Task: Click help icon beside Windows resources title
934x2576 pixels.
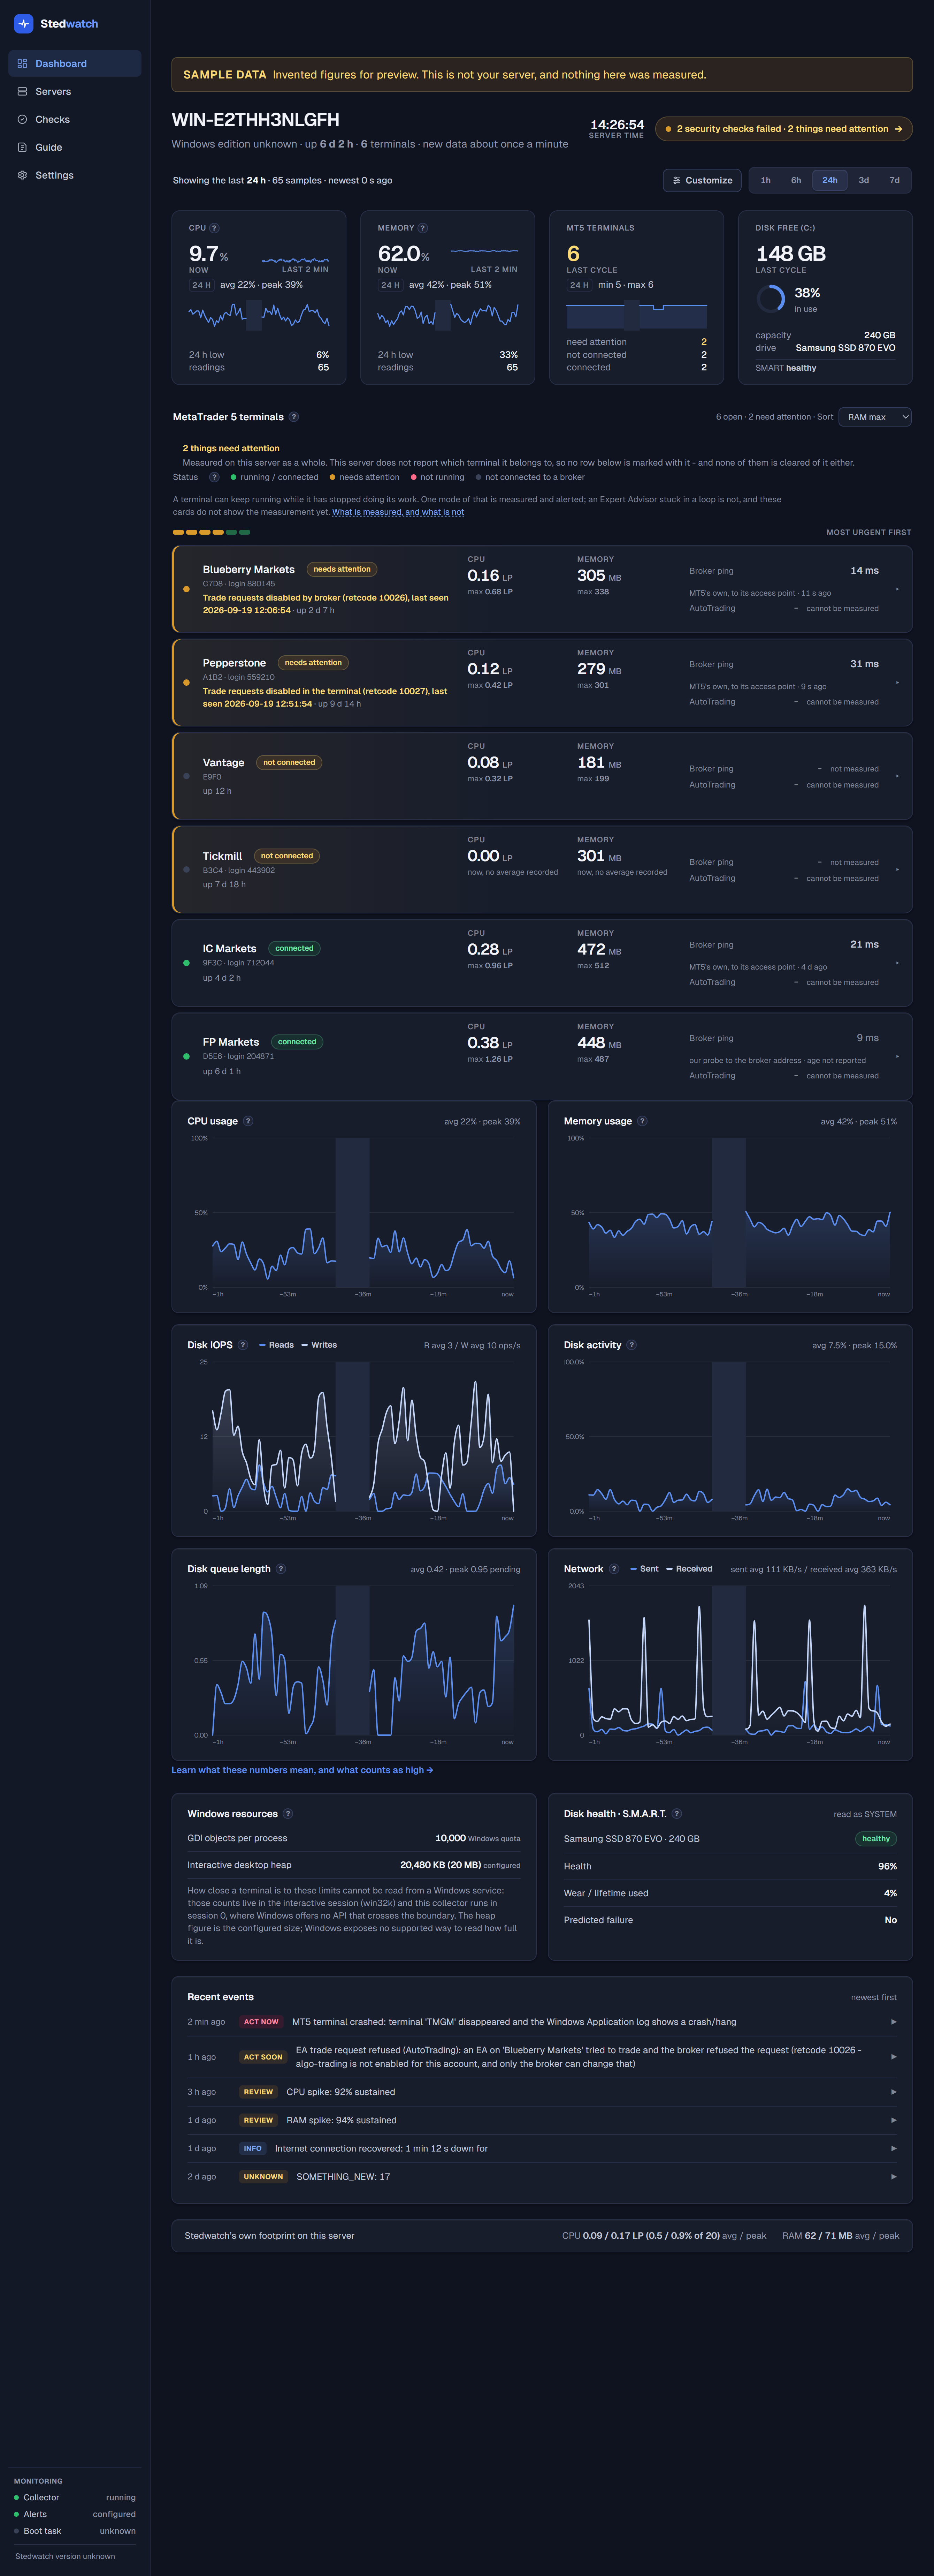Action: (288, 1814)
